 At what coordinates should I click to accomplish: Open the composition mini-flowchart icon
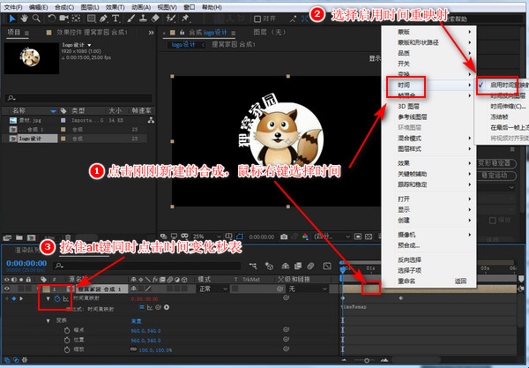253,266
